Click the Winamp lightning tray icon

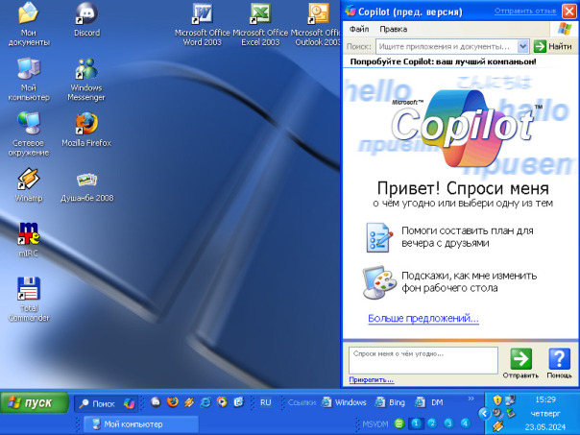point(497,426)
